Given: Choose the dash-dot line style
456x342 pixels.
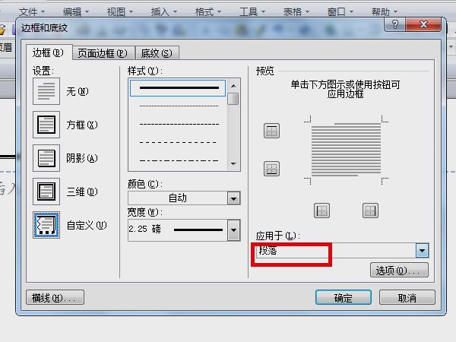Looking at the screenshot, I should tap(178, 160).
